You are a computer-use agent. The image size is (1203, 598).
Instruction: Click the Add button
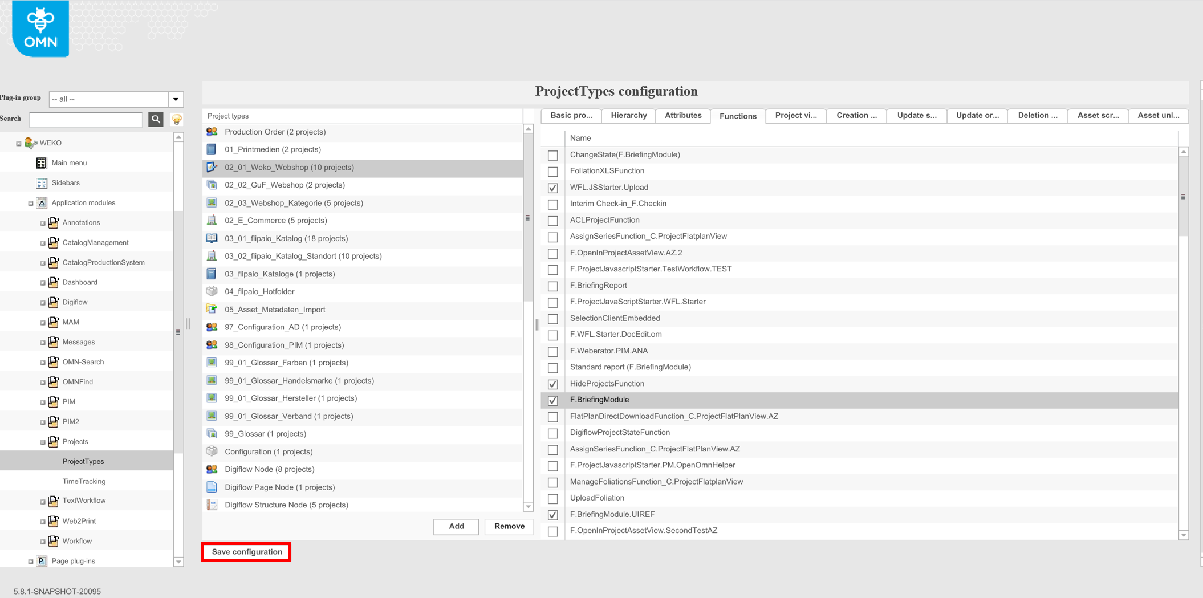click(x=456, y=526)
